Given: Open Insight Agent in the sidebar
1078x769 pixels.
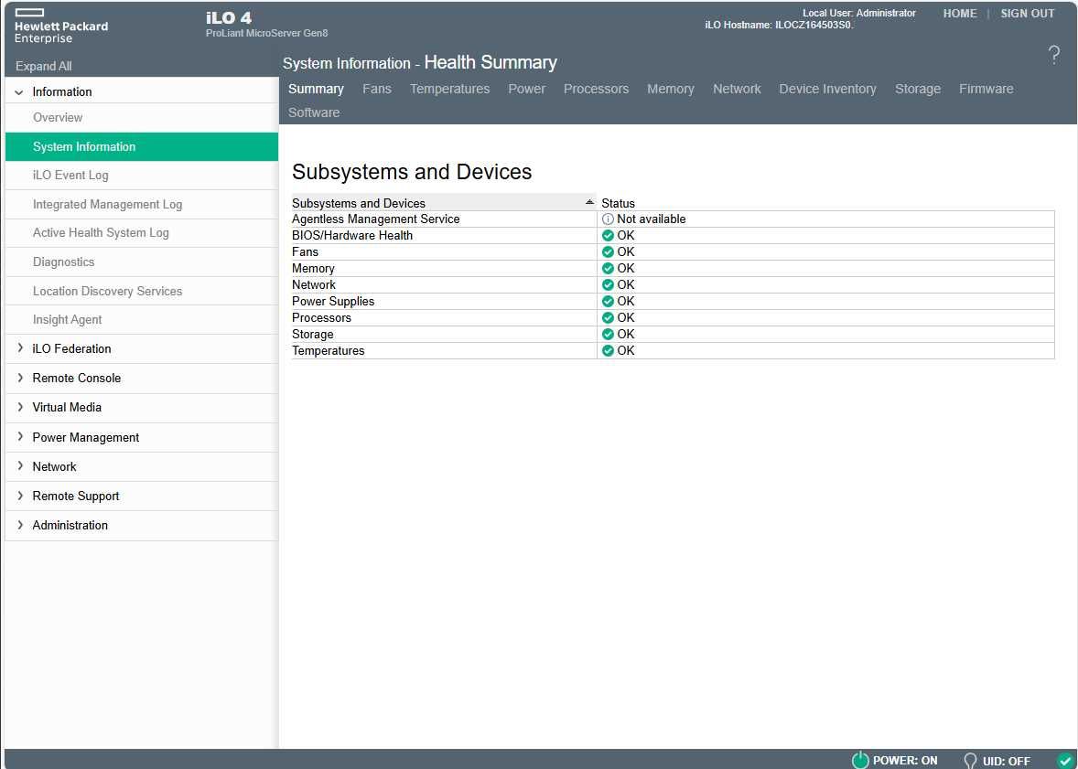Looking at the screenshot, I should click(142, 319).
